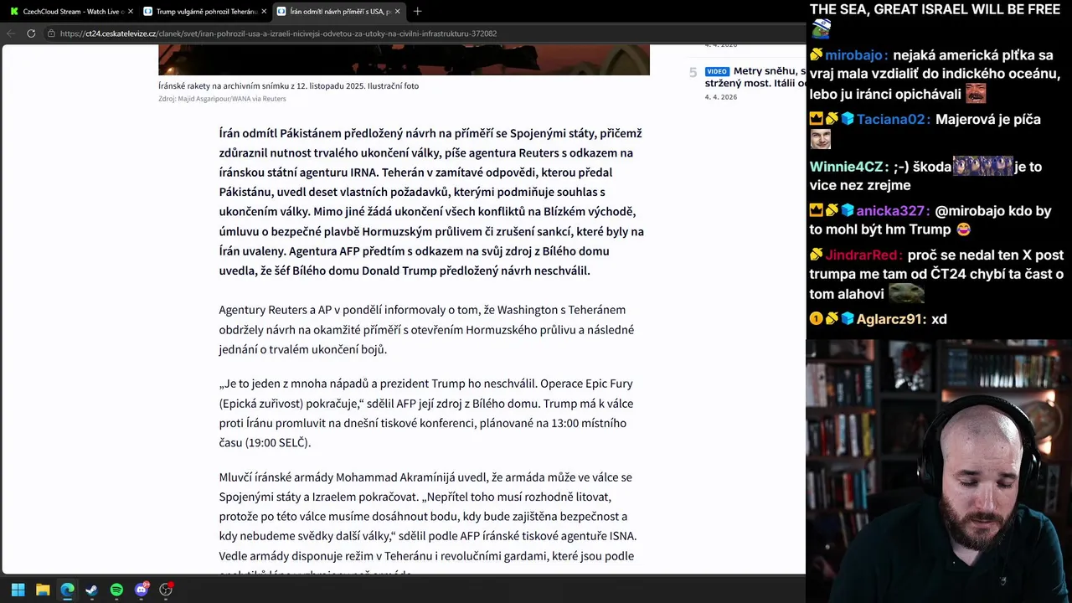Click the username Aglarcz91 in chat

(x=891, y=319)
